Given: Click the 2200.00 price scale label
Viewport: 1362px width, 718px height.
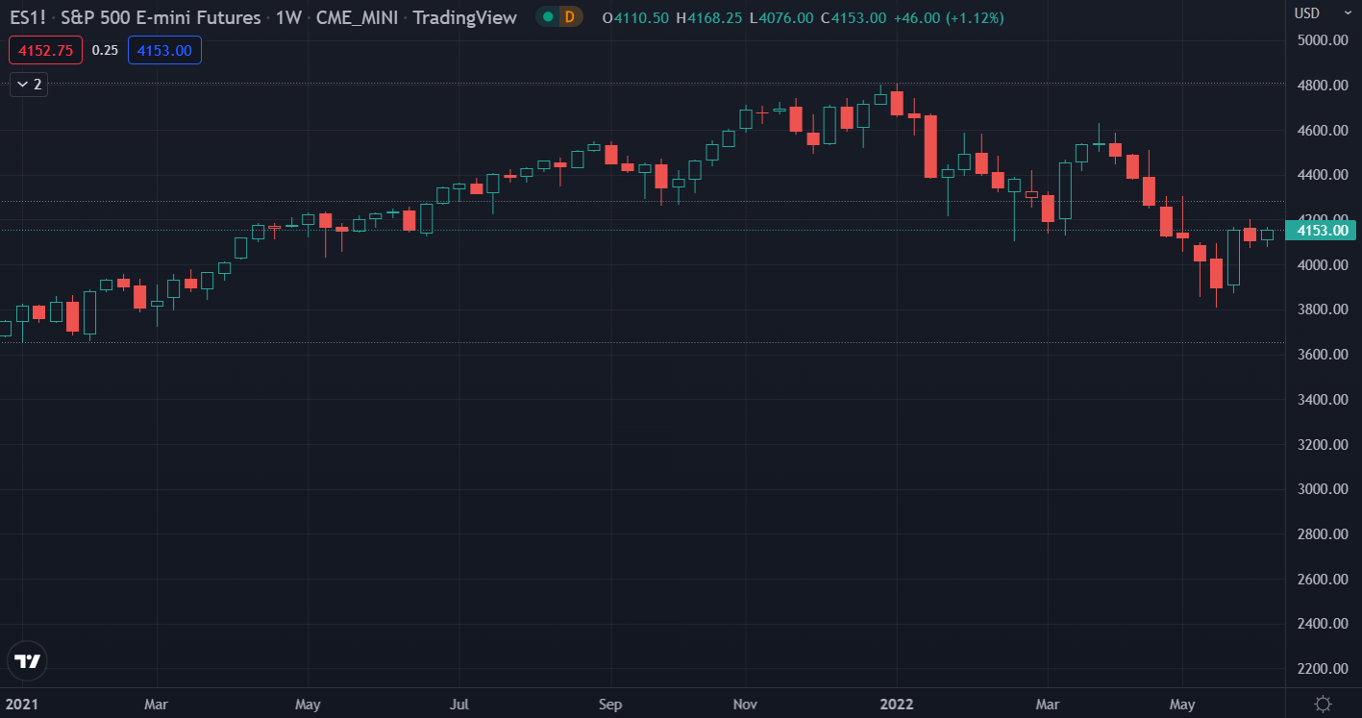Looking at the screenshot, I should [x=1324, y=669].
